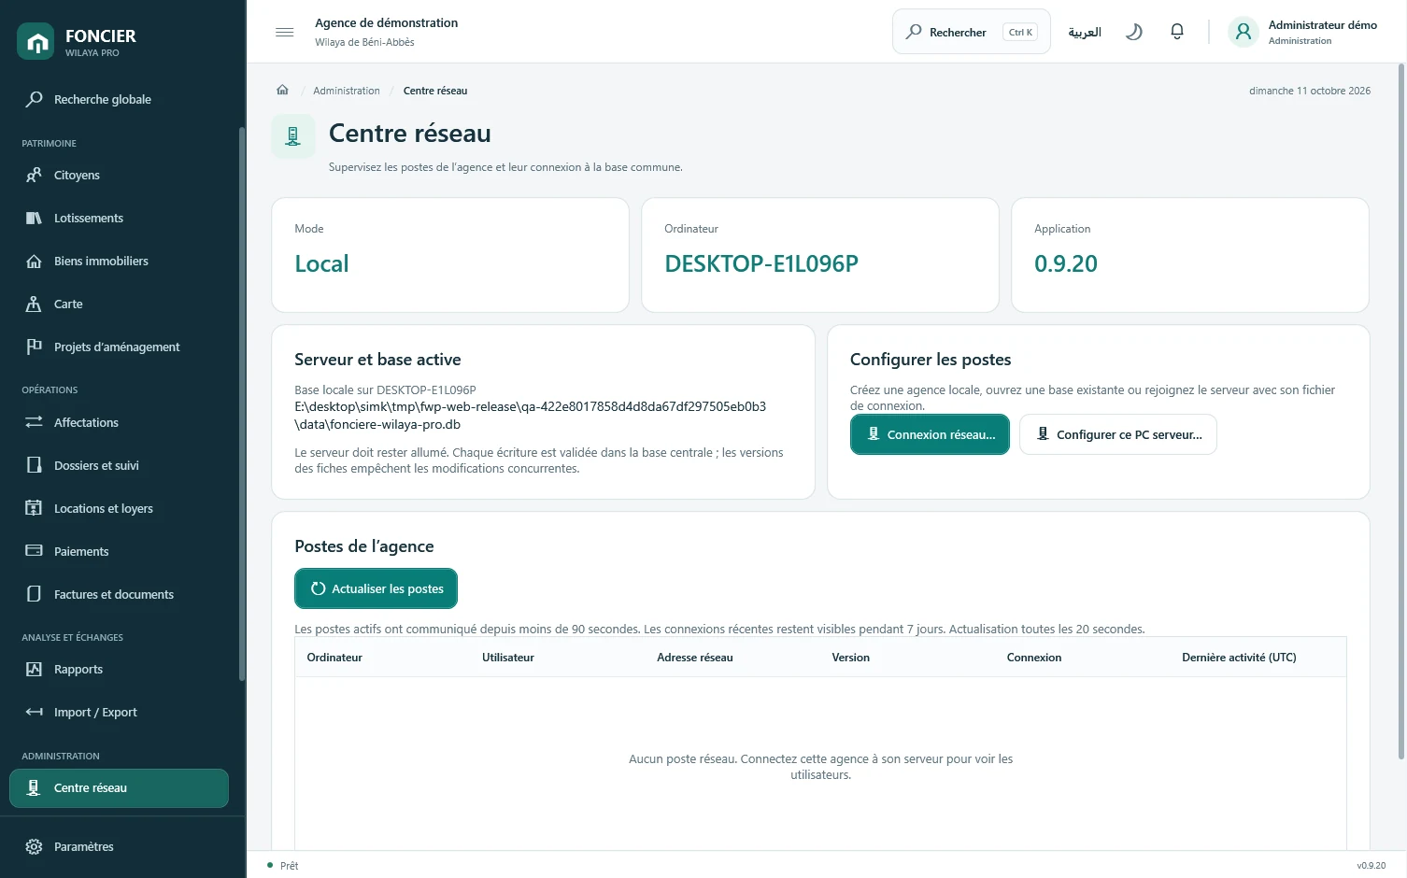
Task: Switch the language to العربية
Action: 1085,32
